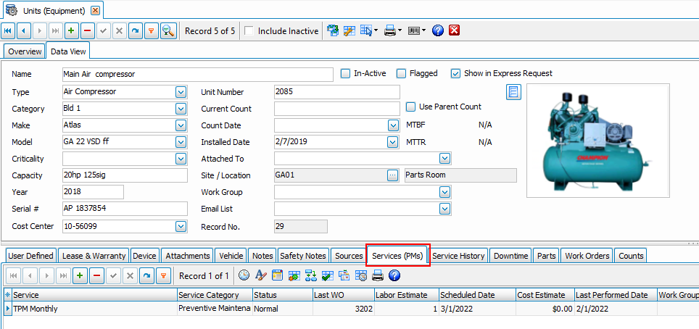Open the search magnifier in top toolbar
Viewport: 699px width, 329px height.
(168, 30)
